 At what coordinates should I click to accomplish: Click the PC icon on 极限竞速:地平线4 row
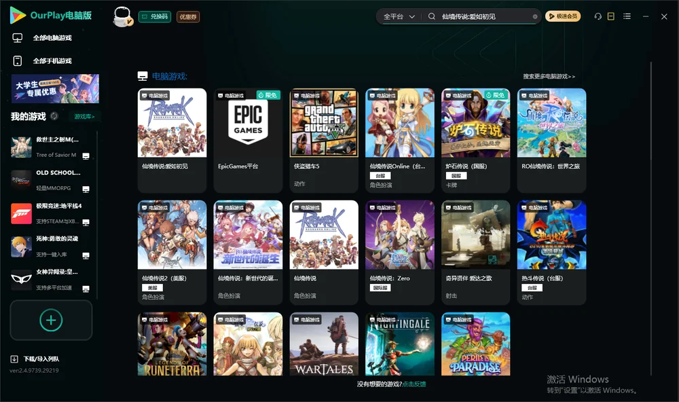point(86,223)
